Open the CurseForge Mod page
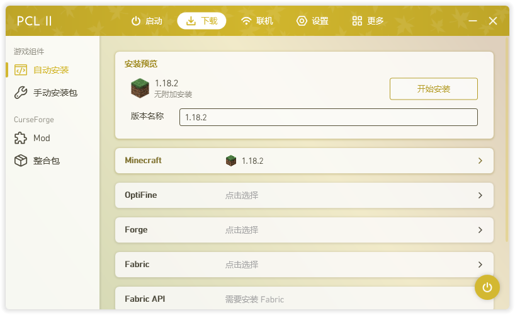Screen dimensions: 515x315 click(x=52, y=138)
